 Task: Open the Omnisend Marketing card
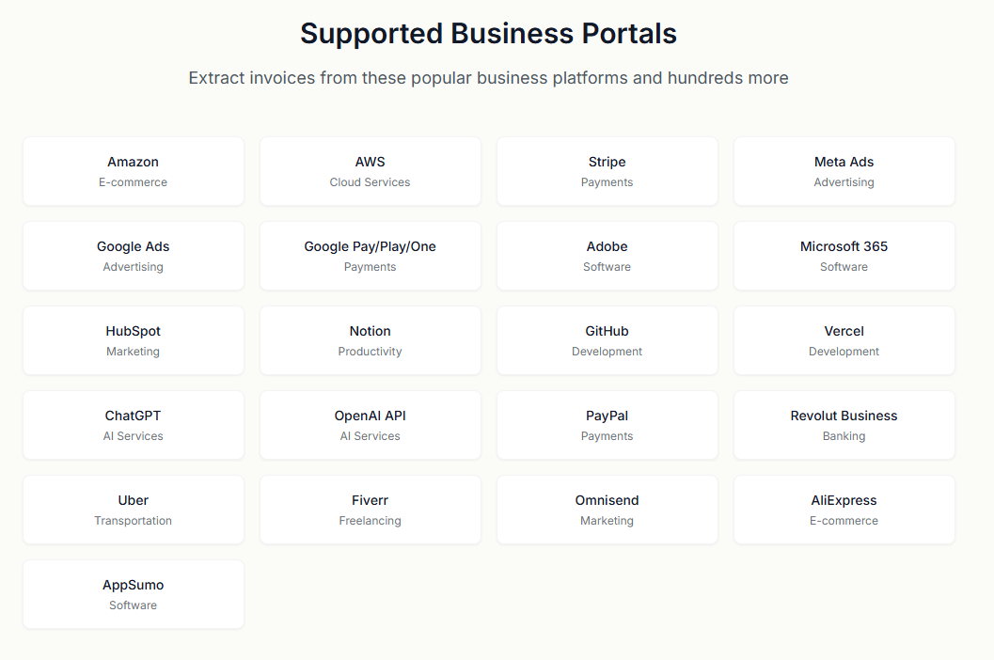[607, 510]
